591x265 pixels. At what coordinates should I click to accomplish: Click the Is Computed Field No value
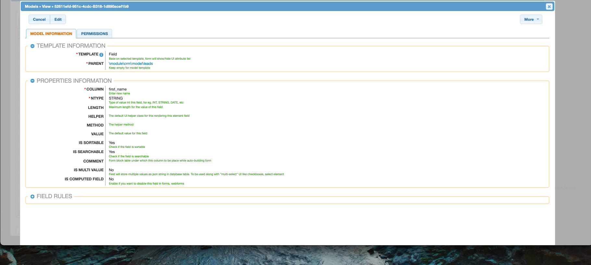point(111,179)
